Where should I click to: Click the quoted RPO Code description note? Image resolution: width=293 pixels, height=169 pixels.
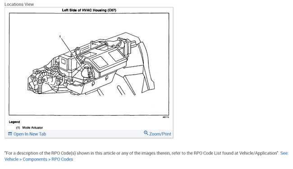point(142,153)
